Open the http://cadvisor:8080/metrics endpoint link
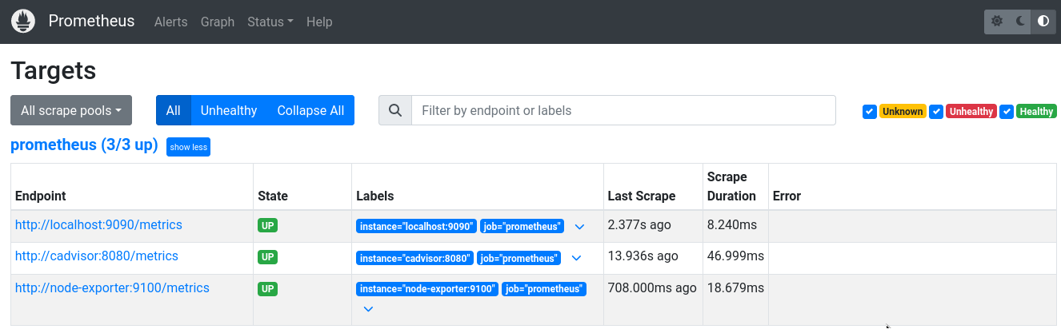1061x329 pixels. pos(97,256)
